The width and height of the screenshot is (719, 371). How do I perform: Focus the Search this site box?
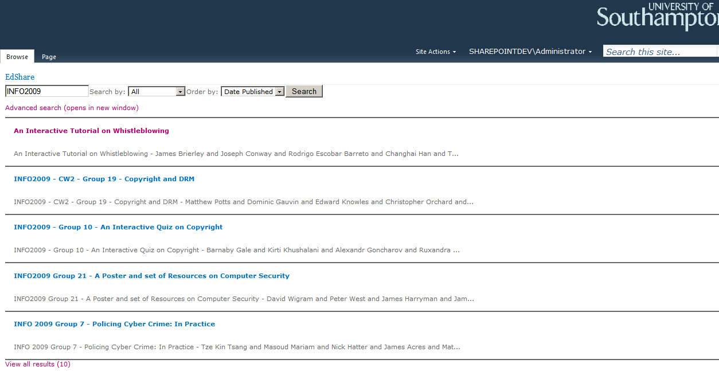click(661, 52)
